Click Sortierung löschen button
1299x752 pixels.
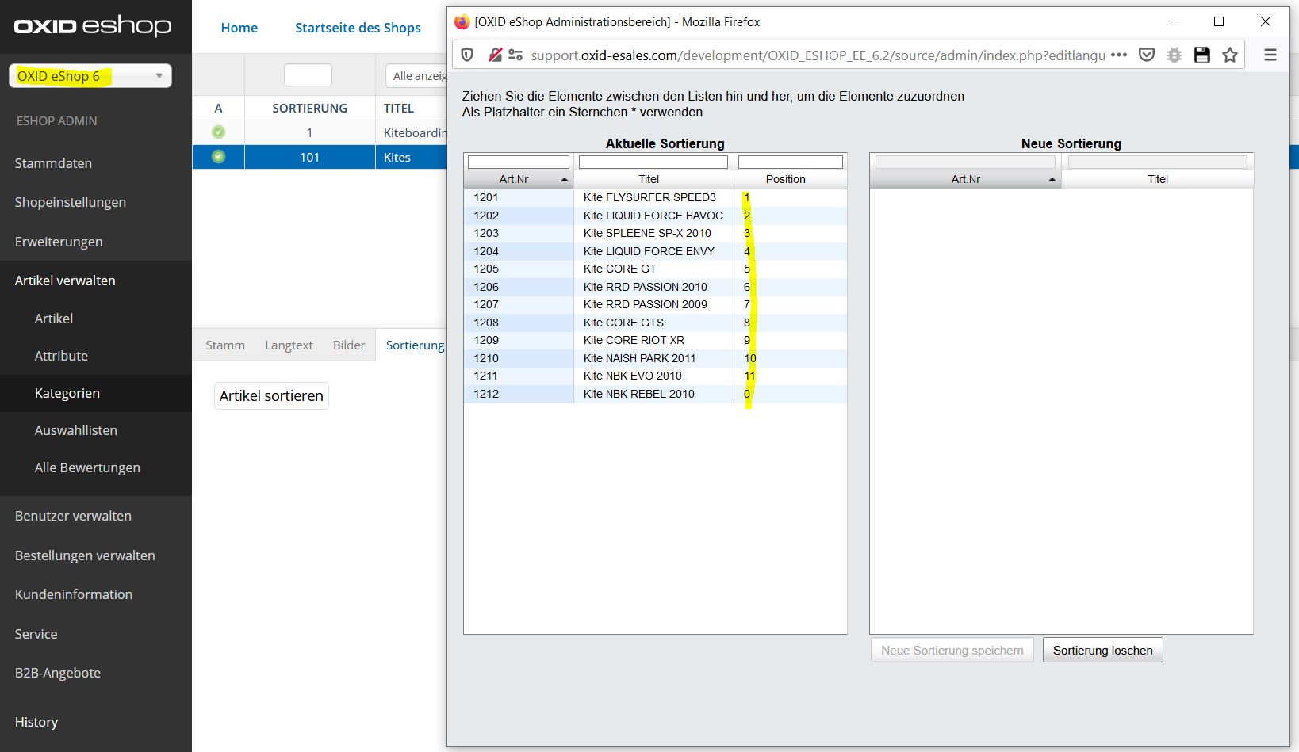click(x=1102, y=650)
